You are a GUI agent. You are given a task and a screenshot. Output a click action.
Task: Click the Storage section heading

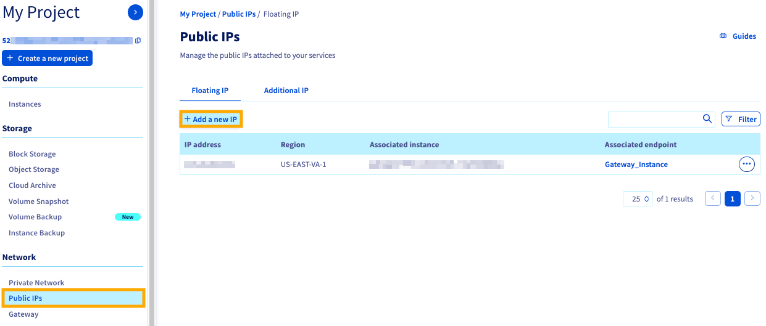coord(17,129)
